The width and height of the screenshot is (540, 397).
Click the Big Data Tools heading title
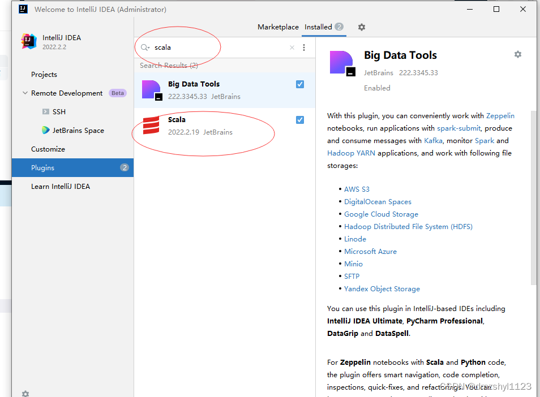click(400, 55)
